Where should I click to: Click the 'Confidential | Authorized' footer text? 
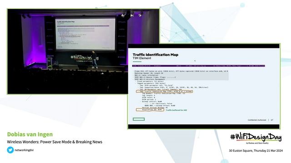tap(257, 120)
